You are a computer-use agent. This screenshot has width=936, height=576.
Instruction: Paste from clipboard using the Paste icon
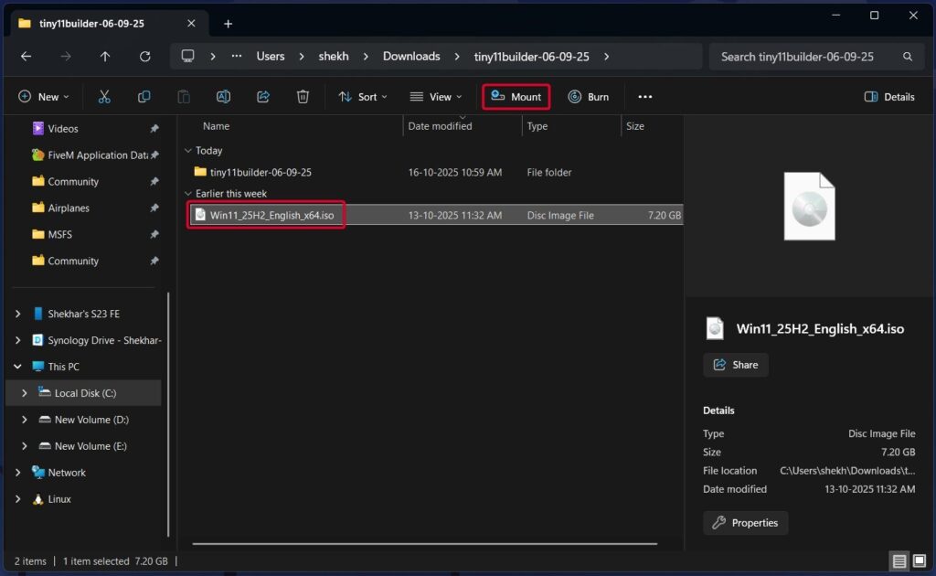[x=183, y=96]
